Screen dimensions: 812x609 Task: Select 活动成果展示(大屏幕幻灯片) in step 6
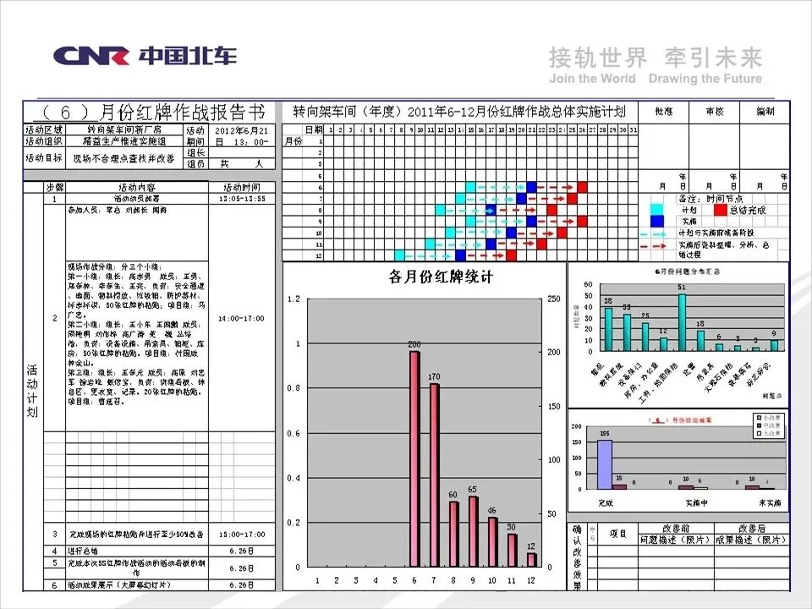coord(119,585)
